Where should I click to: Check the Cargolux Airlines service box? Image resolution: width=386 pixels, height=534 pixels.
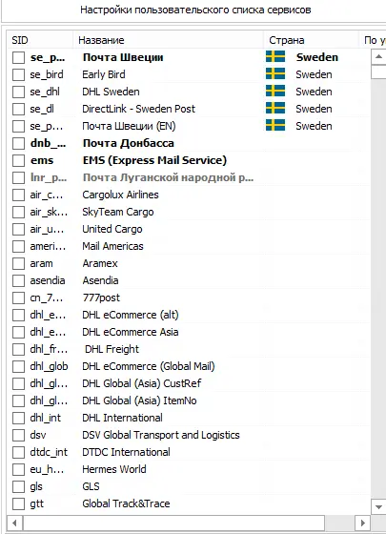[18, 195]
